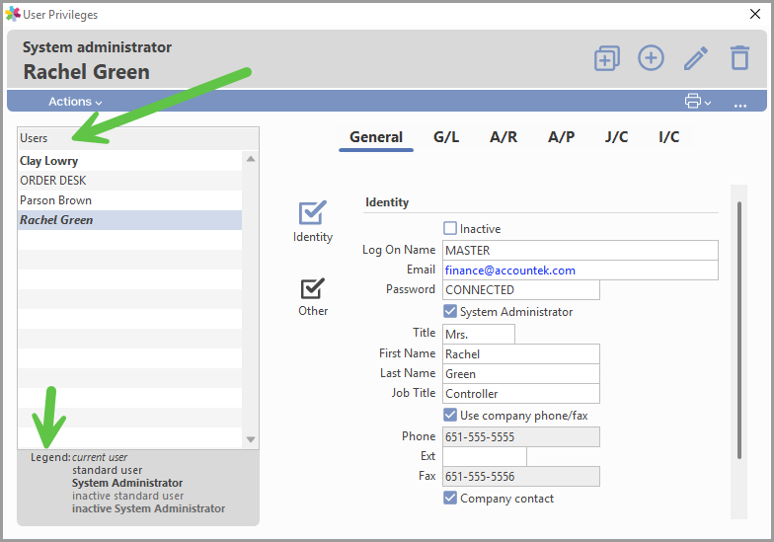Toggle the Inactive checkbox
The width and height of the screenshot is (774, 542).
pyautogui.click(x=450, y=228)
